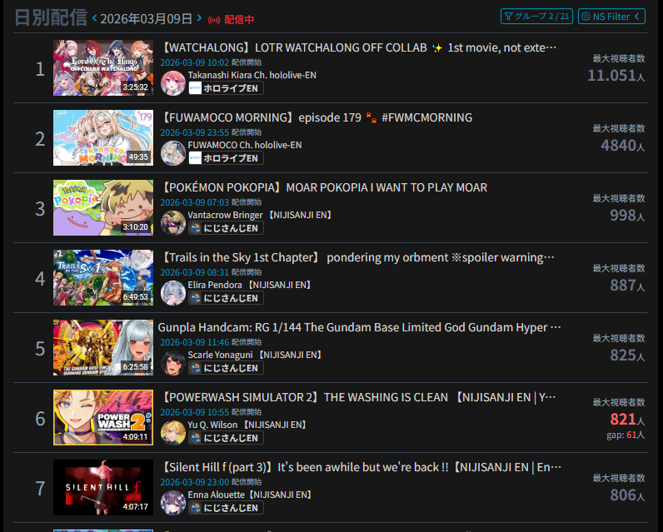663x532 pixels.
Task: Click Elira Pendora's avatar icon
Action: click(173, 293)
